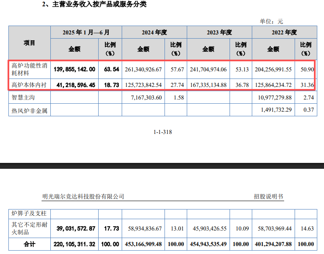Click the 2023年度 column header
324x254 pixels.
(x=219, y=32)
